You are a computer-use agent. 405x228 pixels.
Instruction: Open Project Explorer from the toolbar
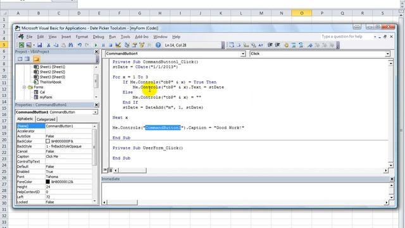point(127,45)
